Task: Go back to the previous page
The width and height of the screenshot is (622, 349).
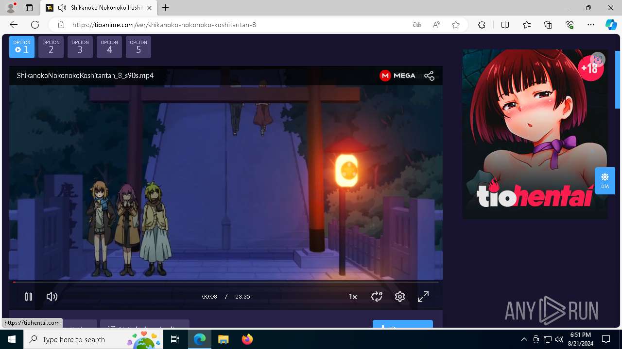Action: pyautogui.click(x=14, y=25)
